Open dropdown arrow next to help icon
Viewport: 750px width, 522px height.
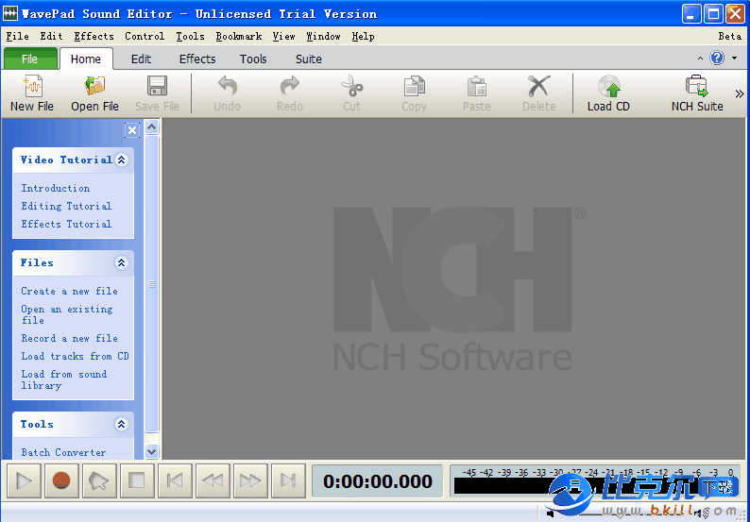(x=735, y=59)
